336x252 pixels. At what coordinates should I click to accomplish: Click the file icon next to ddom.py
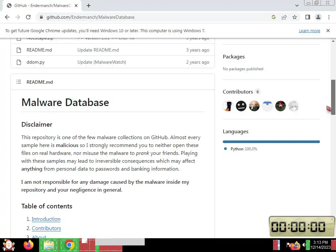(19, 62)
